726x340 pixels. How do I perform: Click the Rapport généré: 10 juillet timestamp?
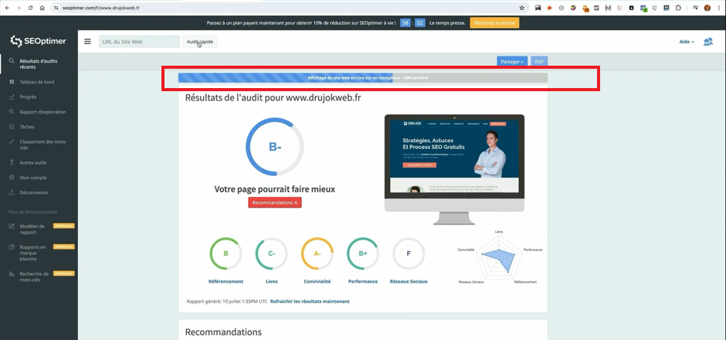click(x=227, y=301)
